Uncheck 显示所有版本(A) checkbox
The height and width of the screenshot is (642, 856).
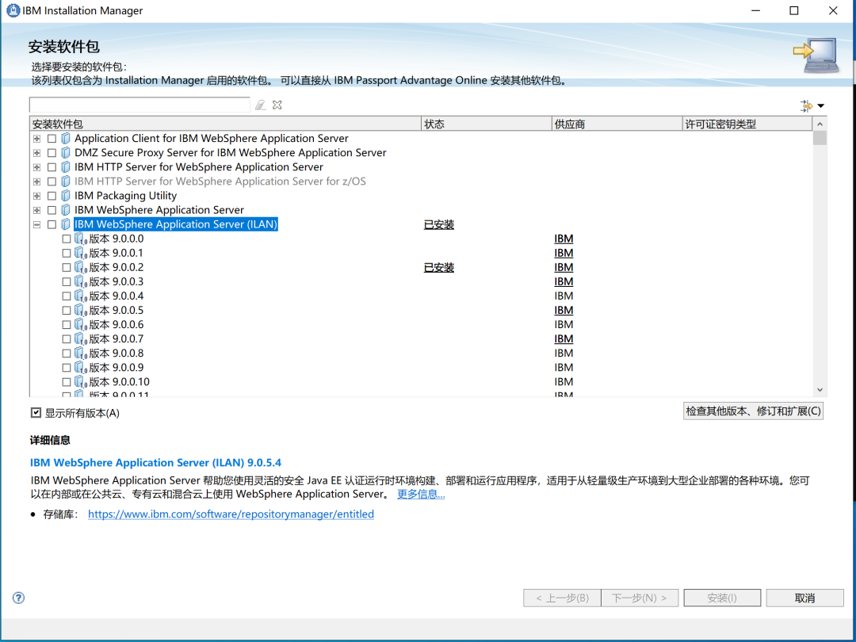coord(36,413)
